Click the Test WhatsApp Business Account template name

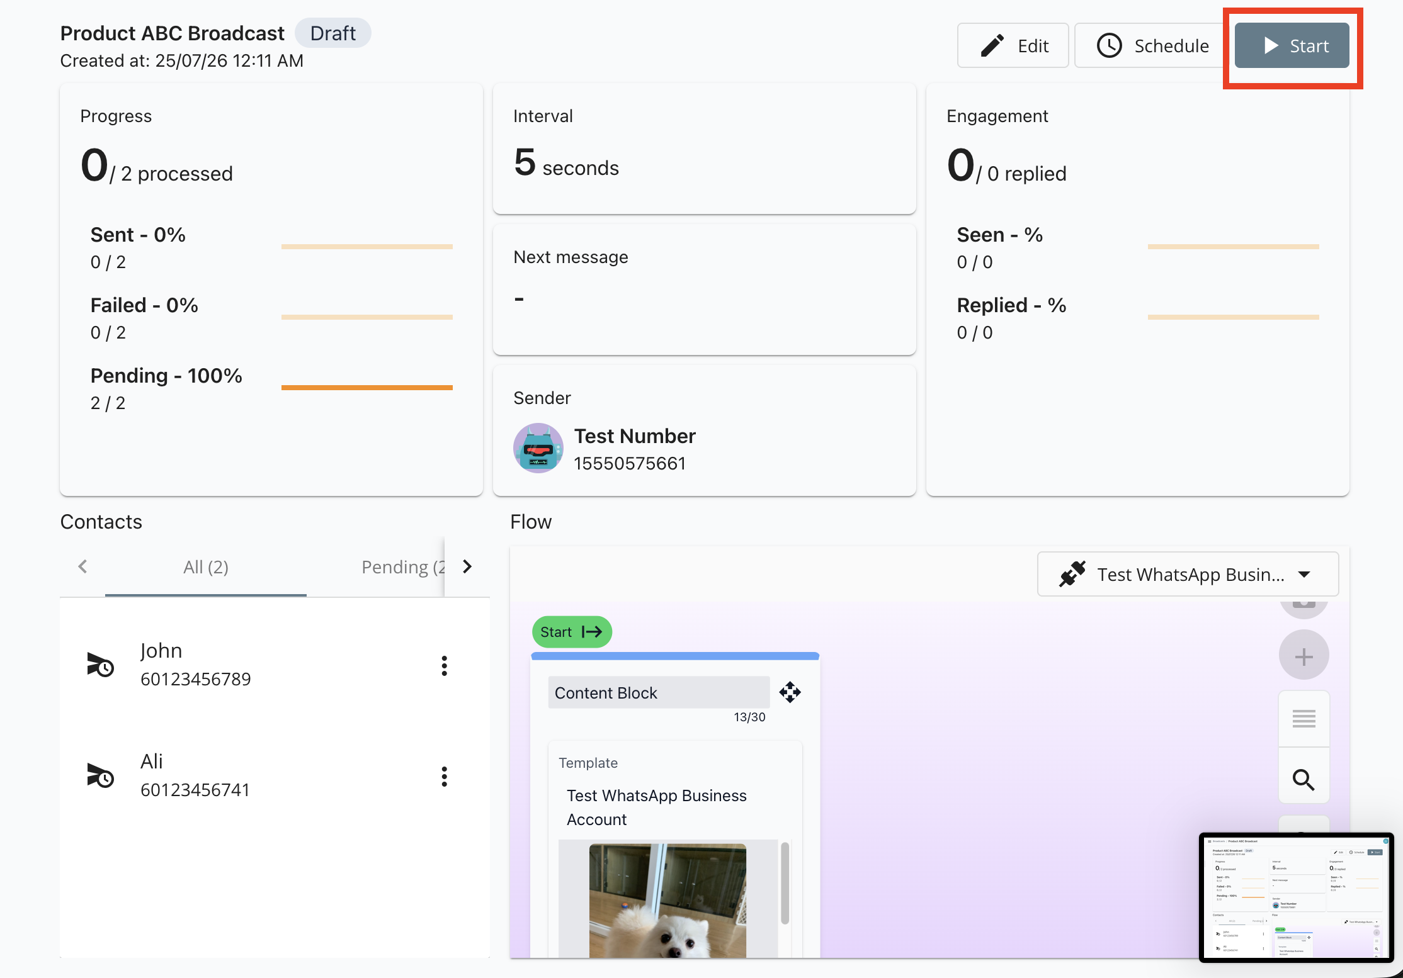[x=657, y=807]
